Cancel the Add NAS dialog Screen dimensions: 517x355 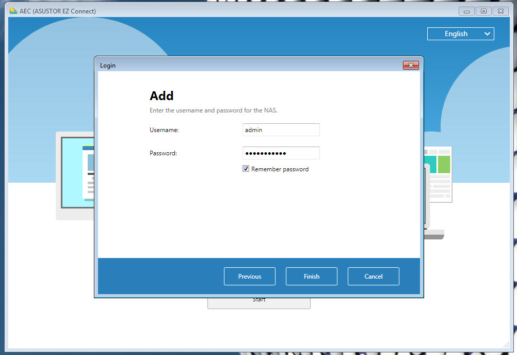tap(373, 276)
